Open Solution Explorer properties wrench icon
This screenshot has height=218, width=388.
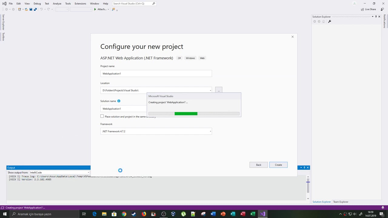click(x=329, y=21)
